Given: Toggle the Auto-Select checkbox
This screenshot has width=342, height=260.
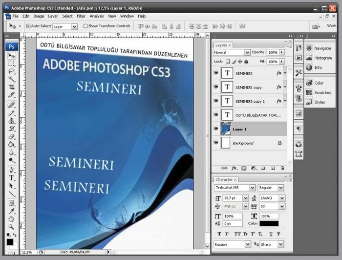Looking at the screenshot, I should pyautogui.click(x=28, y=26).
